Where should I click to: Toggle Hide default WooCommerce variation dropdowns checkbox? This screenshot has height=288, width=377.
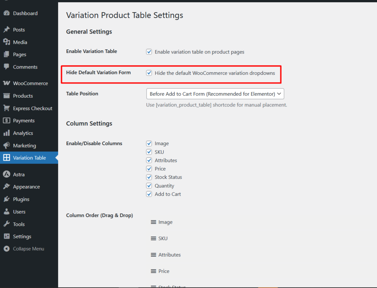[149, 73]
